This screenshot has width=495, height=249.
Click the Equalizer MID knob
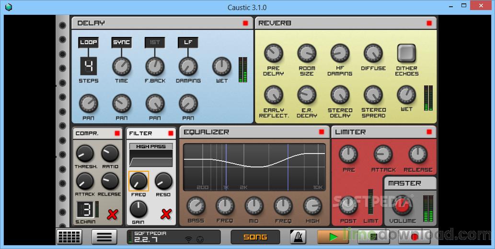[254, 206]
